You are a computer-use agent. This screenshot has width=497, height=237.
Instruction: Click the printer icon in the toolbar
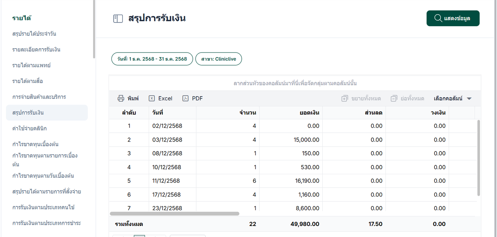121,99
